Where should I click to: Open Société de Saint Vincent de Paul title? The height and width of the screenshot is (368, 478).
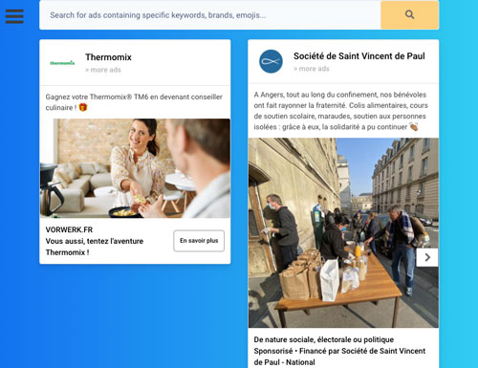[359, 56]
